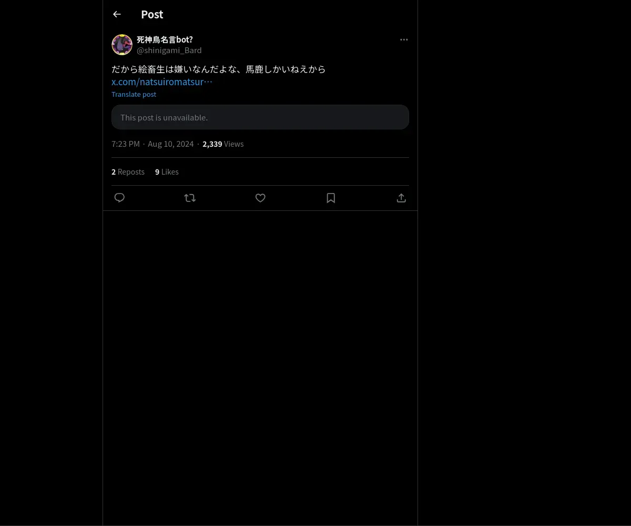Select the Japanese post text body
This screenshot has width=631, height=526.
point(219,69)
